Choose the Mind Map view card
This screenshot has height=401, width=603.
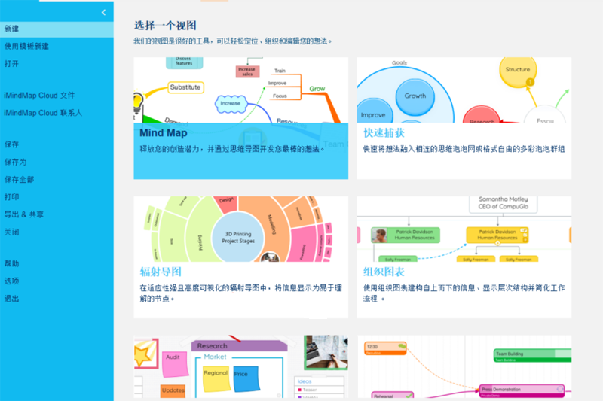tap(240, 118)
